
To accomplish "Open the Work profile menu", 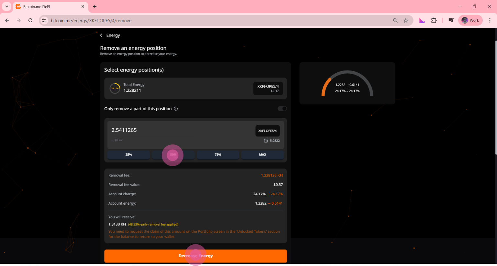I will [x=470, y=20].
